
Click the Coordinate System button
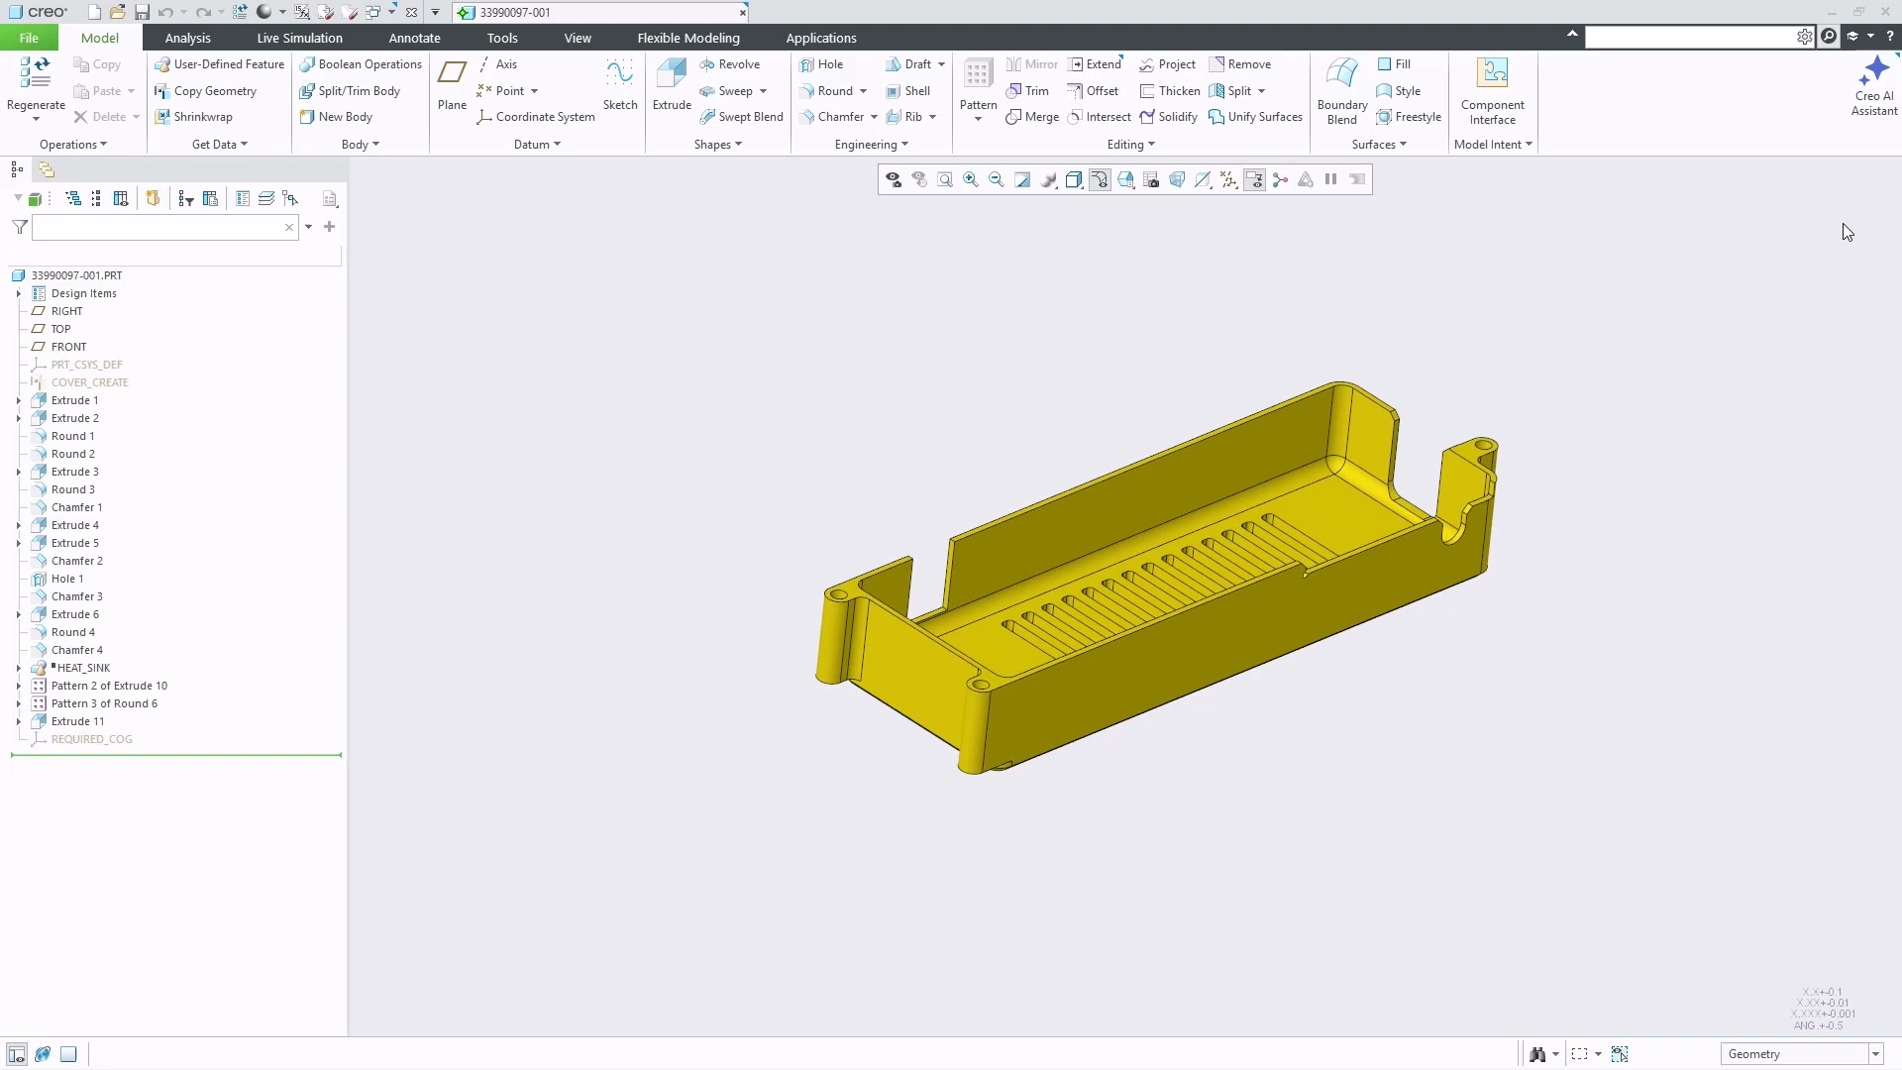tap(536, 117)
